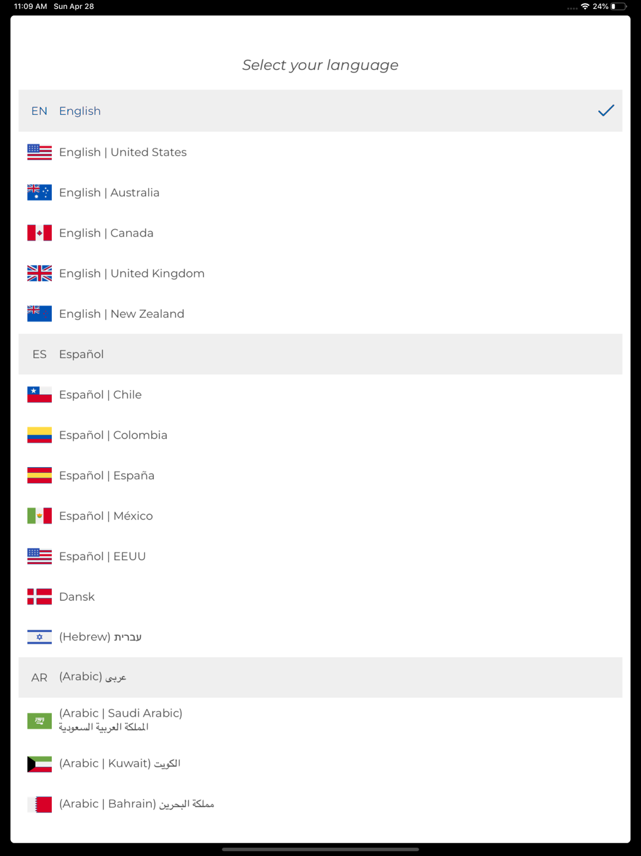Tap the blue checkmark beside English
Viewport: 641px width, 856px height.
click(606, 111)
